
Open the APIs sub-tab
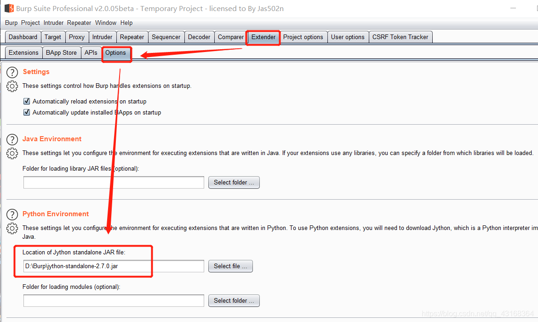pyautogui.click(x=91, y=53)
